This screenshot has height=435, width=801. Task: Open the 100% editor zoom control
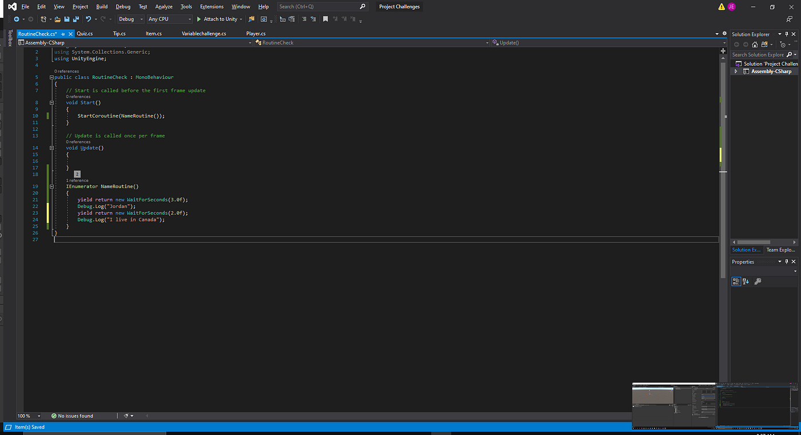[x=28, y=416]
